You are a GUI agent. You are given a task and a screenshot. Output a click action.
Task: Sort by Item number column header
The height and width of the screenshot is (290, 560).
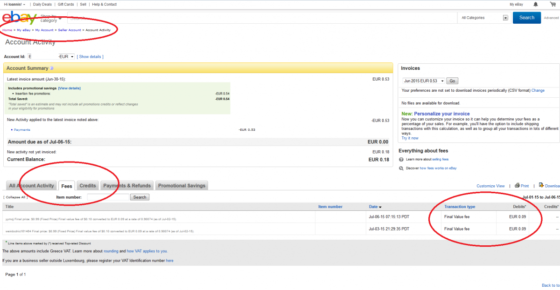(330, 207)
